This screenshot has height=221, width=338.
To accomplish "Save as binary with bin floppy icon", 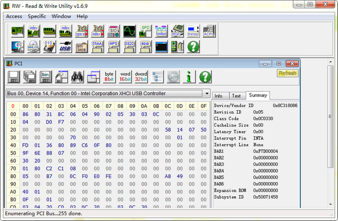I will click(x=46, y=77).
